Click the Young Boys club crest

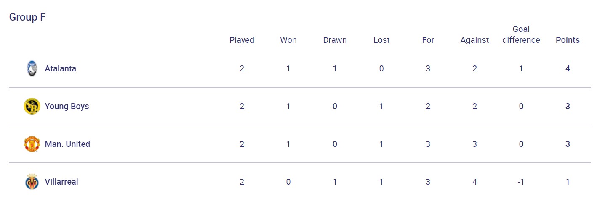pos(32,106)
